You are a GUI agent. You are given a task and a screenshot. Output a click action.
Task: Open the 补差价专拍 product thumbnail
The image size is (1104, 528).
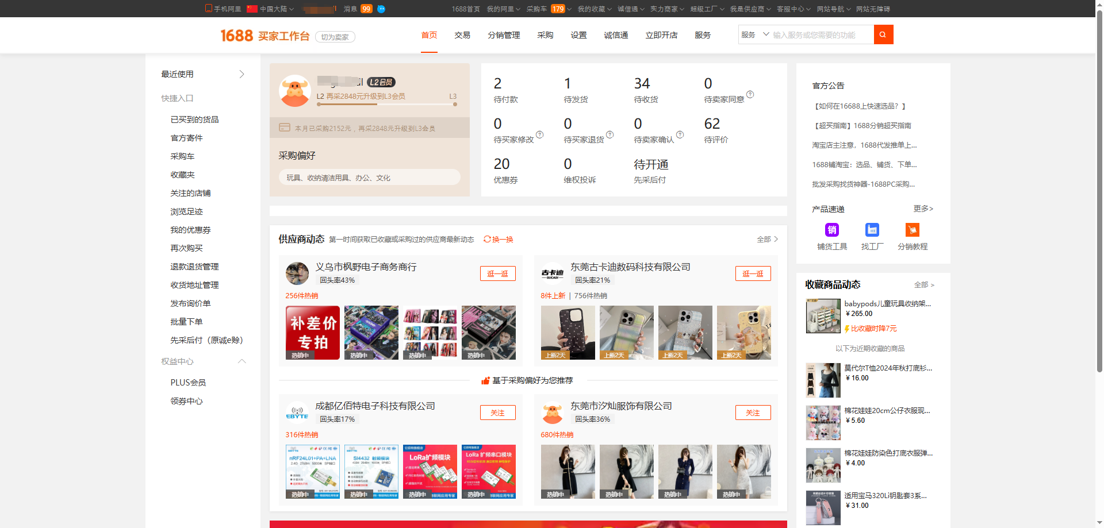coord(313,333)
